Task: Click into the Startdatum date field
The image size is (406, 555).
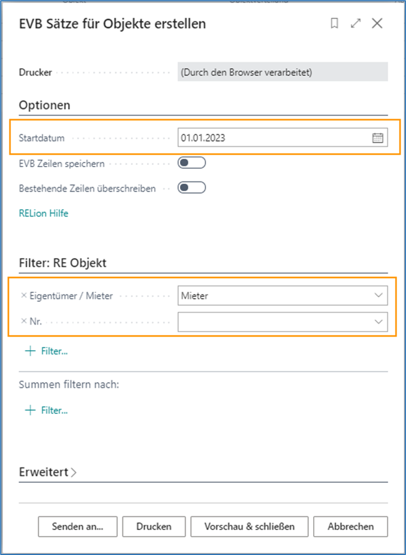Action: tap(273, 138)
